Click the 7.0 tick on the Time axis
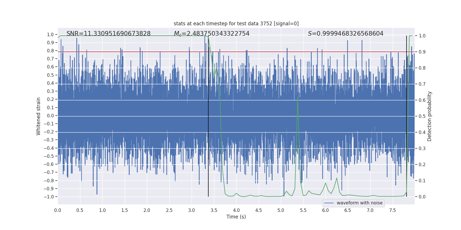This screenshot has height=230, width=461. (370, 210)
